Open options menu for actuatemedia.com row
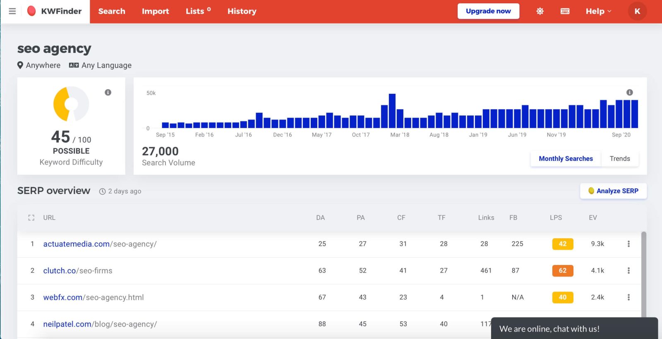 628,244
